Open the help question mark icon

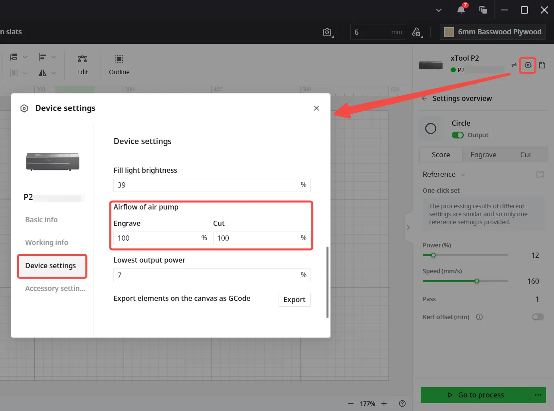pyautogui.click(x=402, y=403)
